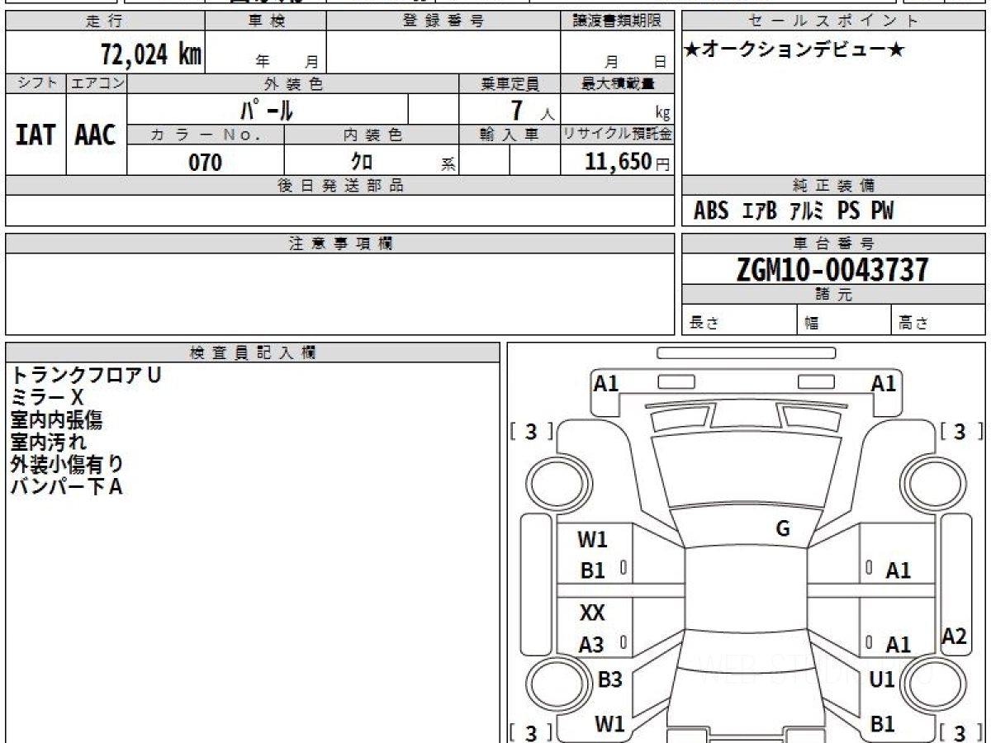Select the 外装色 header
This screenshot has width=991, height=743.
[x=293, y=83]
